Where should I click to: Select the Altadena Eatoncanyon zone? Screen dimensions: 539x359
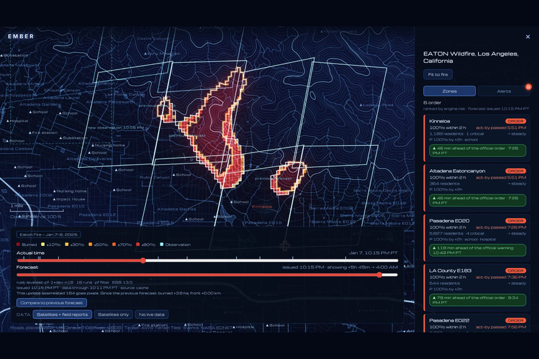[477, 188]
